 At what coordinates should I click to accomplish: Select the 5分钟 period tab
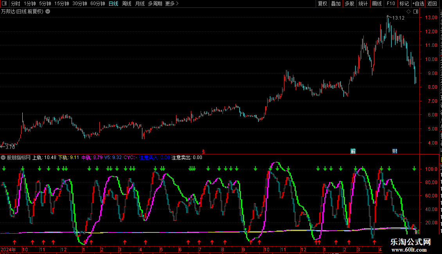[x=45, y=4]
